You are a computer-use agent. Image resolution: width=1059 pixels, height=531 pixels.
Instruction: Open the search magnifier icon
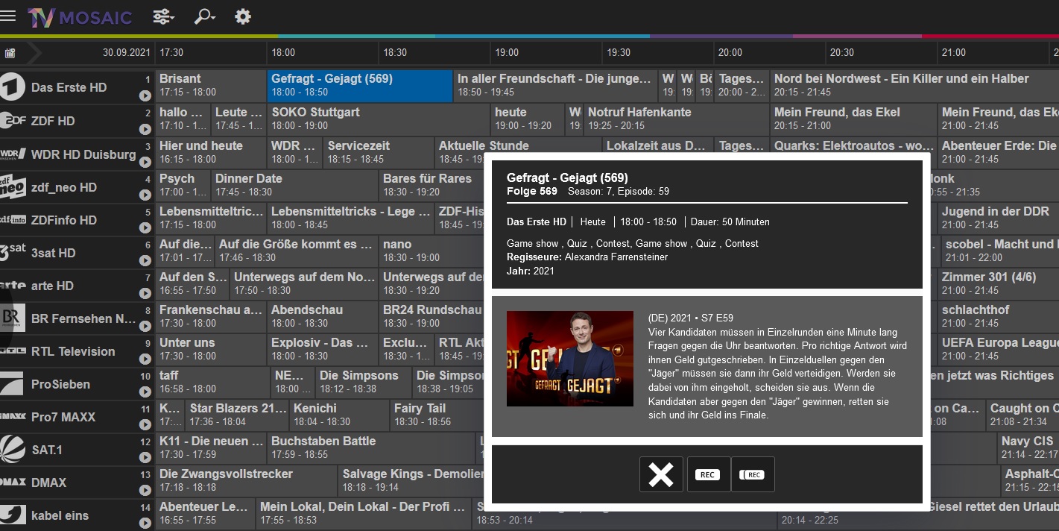(x=204, y=16)
